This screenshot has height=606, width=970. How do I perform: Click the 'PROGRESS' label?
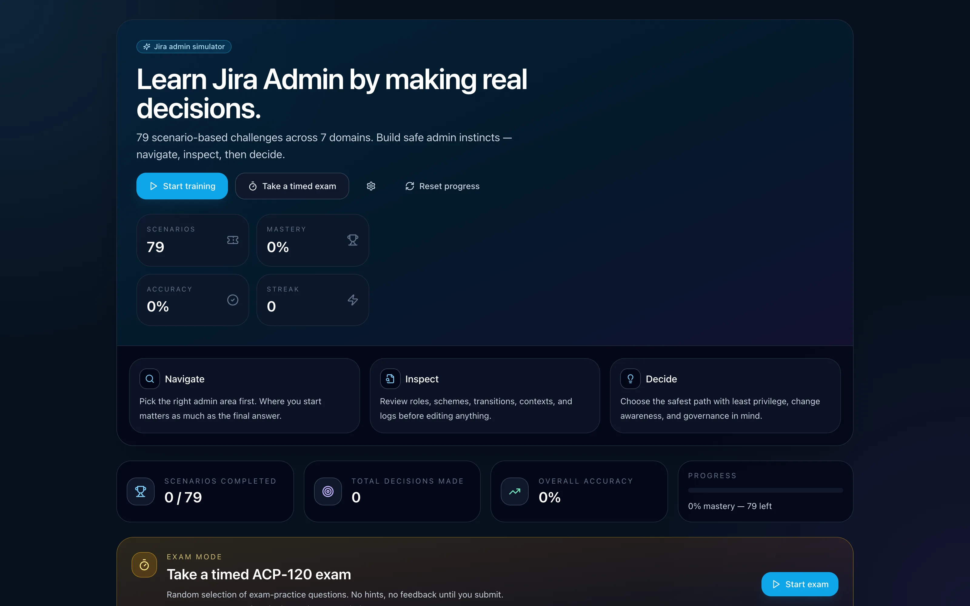(712, 476)
